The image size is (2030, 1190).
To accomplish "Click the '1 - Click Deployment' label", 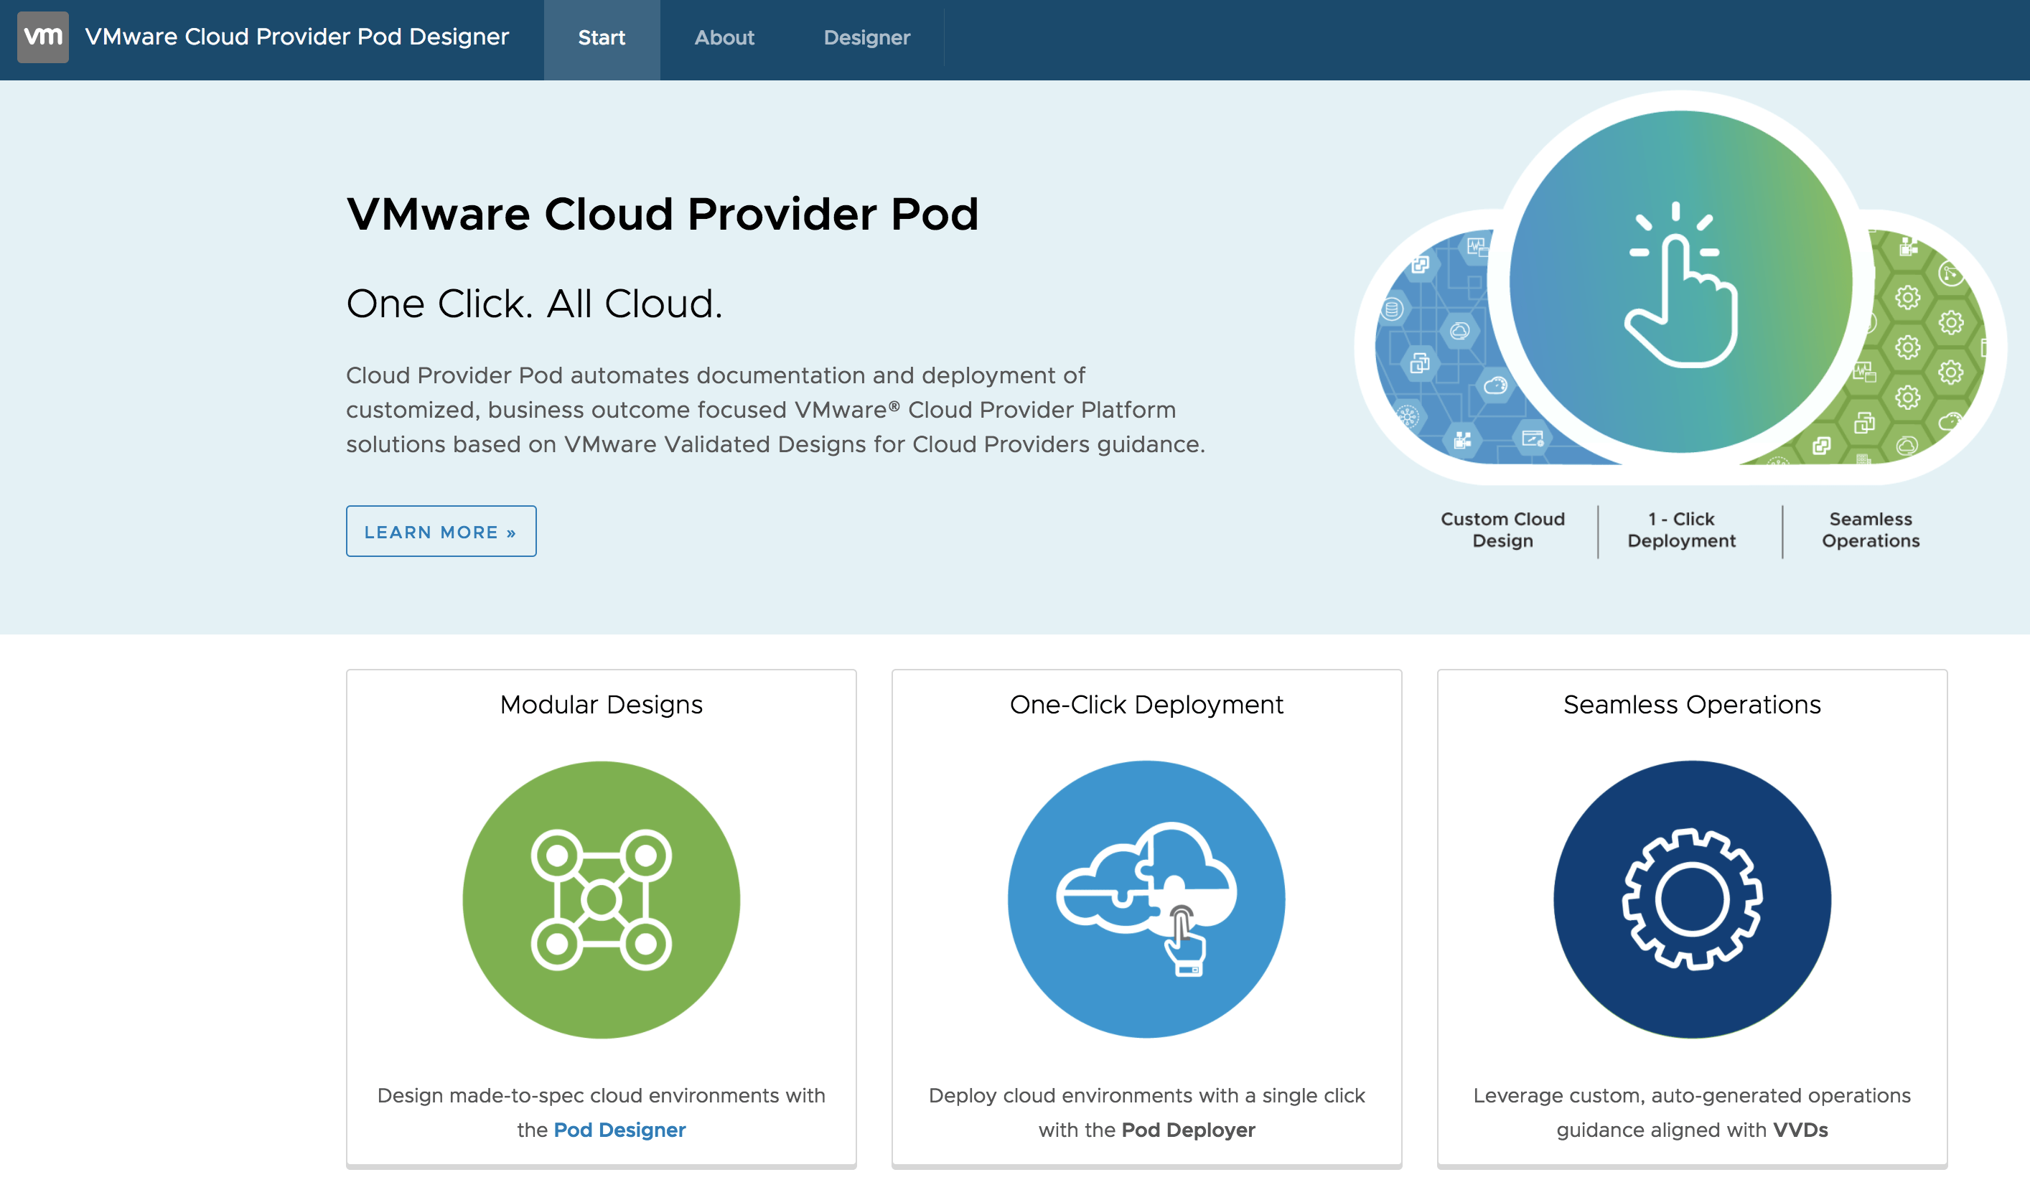I will pos(1681,530).
